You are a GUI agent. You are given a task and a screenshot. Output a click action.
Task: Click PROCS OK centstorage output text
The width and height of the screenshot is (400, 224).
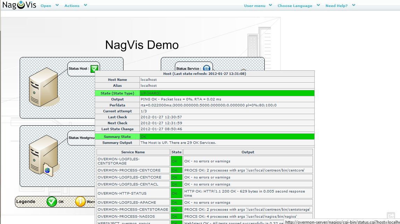coord(247,209)
